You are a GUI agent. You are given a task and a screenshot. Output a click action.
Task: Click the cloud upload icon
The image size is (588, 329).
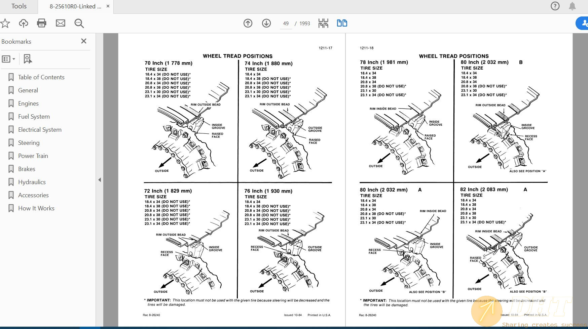click(24, 23)
